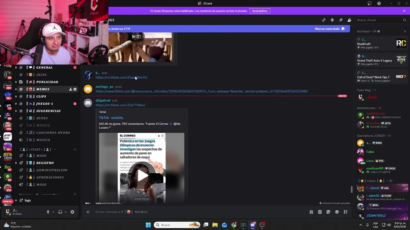Open dj5gabriel's vt.tiktok.com/ZSaTT1XAu link
This screenshot has height=230, width=410.
pos(120,105)
